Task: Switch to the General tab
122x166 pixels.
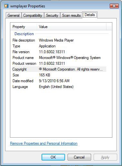Action: [x=14, y=15]
